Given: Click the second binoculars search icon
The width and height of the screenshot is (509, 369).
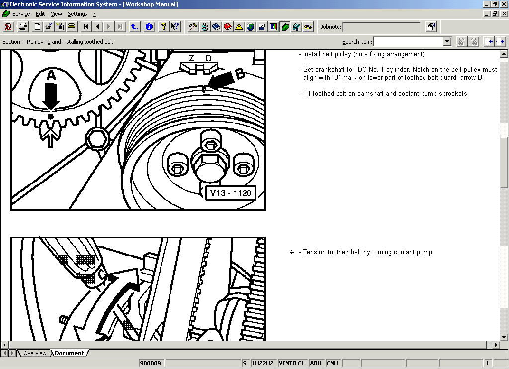Looking at the screenshot, I should 474,42.
